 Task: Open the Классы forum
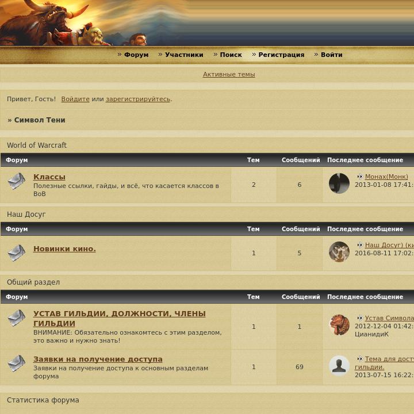pyautogui.click(x=49, y=177)
